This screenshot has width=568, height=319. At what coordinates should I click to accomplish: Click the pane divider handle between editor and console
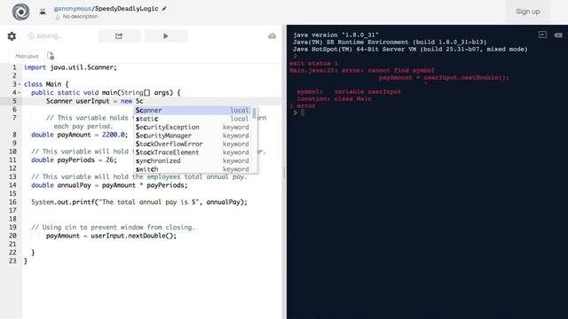coord(284,173)
